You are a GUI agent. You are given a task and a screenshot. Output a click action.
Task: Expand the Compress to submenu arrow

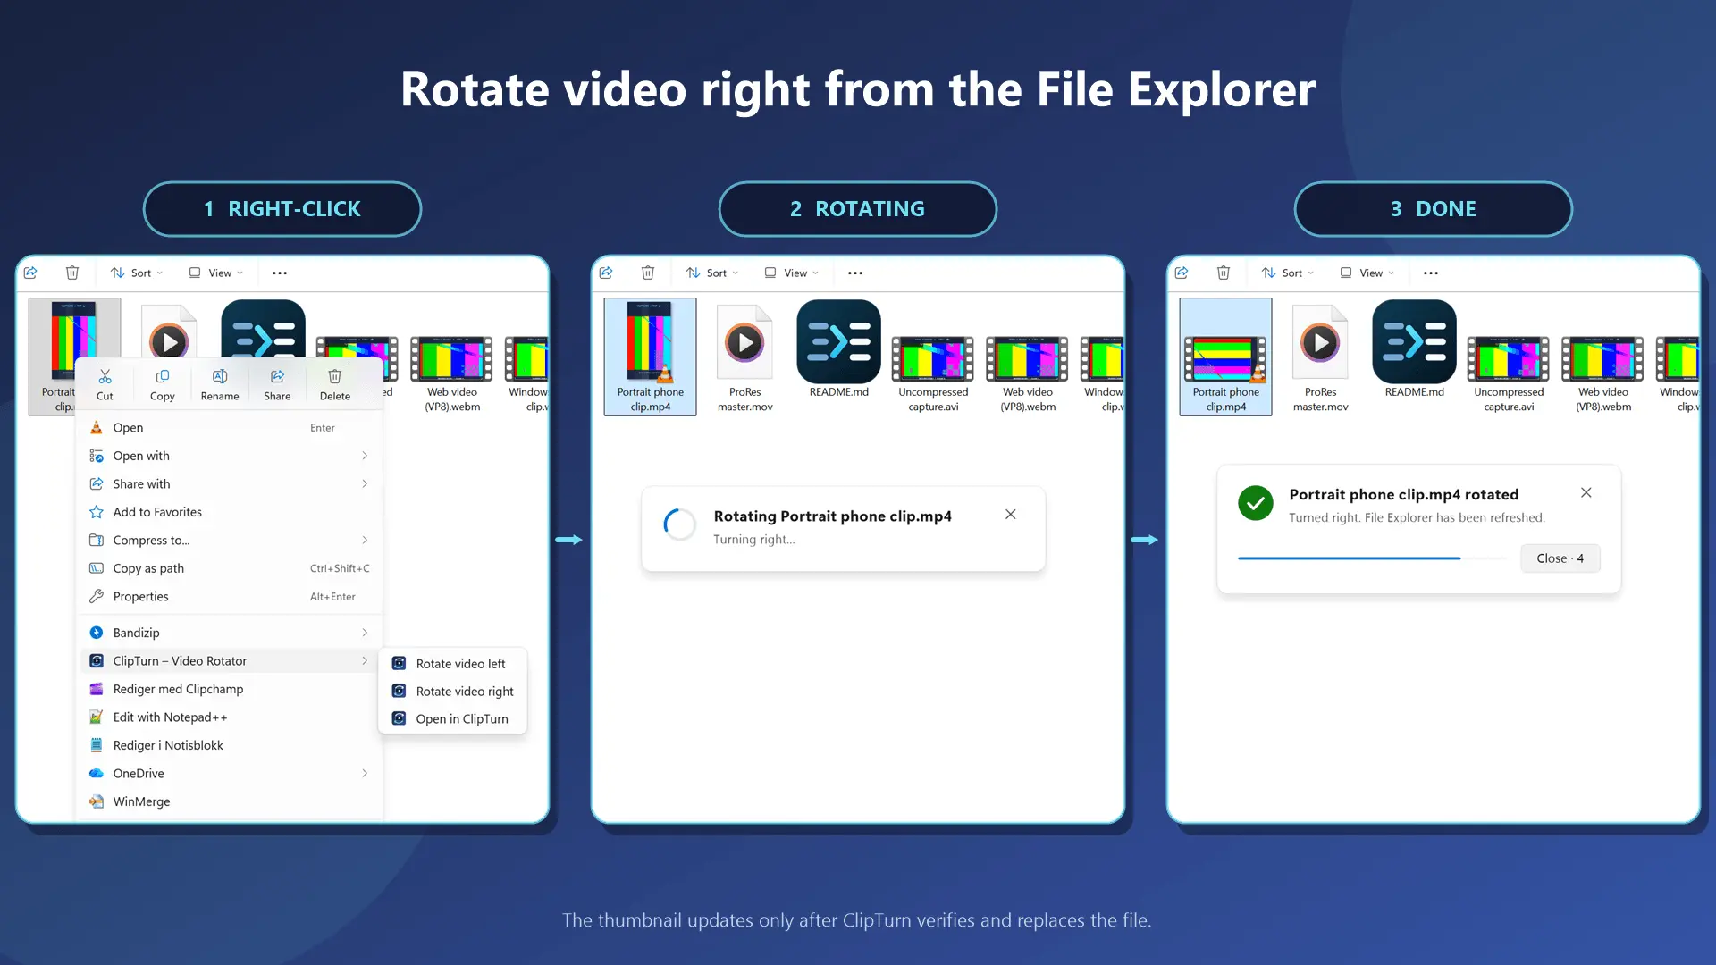pyautogui.click(x=365, y=540)
